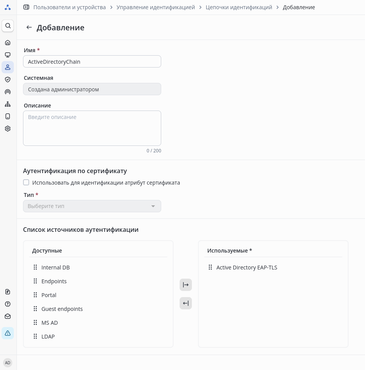Enable certificate attribute identification checkbox

pyautogui.click(x=26, y=182)
